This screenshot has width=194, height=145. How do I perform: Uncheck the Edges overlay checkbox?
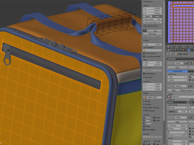click(x=144, y=120)
